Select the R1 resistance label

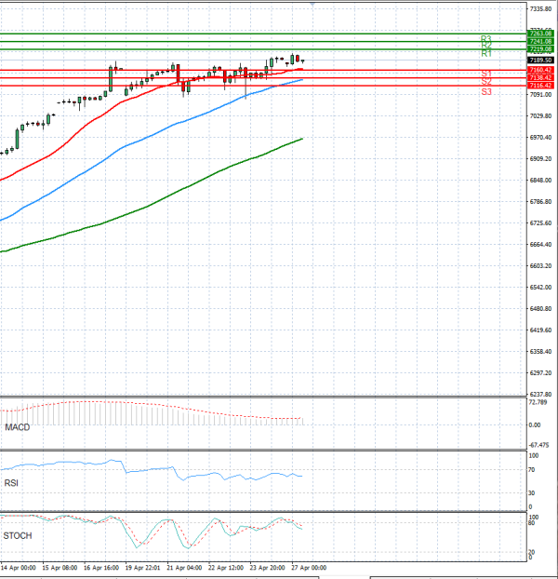(485, 54)
